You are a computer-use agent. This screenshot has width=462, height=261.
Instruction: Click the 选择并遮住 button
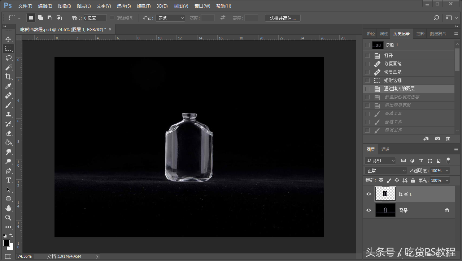click(283, 18)
